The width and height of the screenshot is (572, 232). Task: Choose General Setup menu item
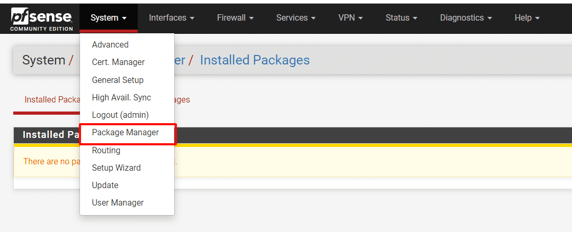[x=118, y=80]
